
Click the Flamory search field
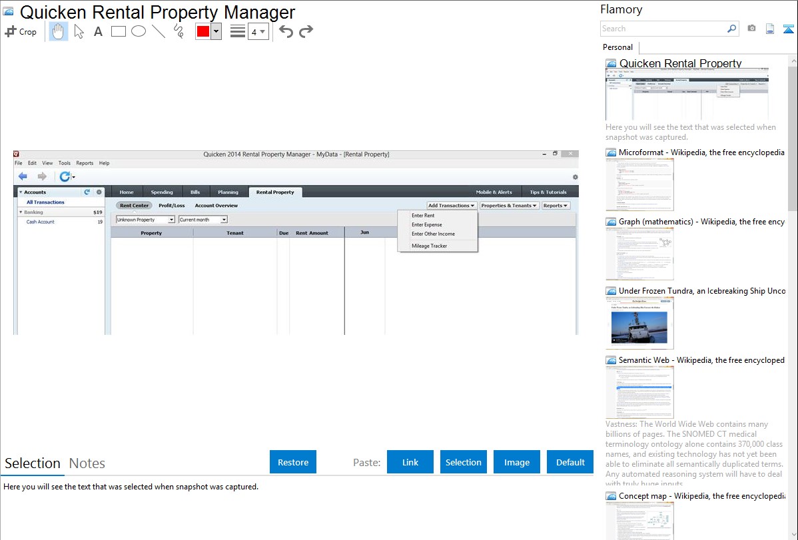pos(663,29)
